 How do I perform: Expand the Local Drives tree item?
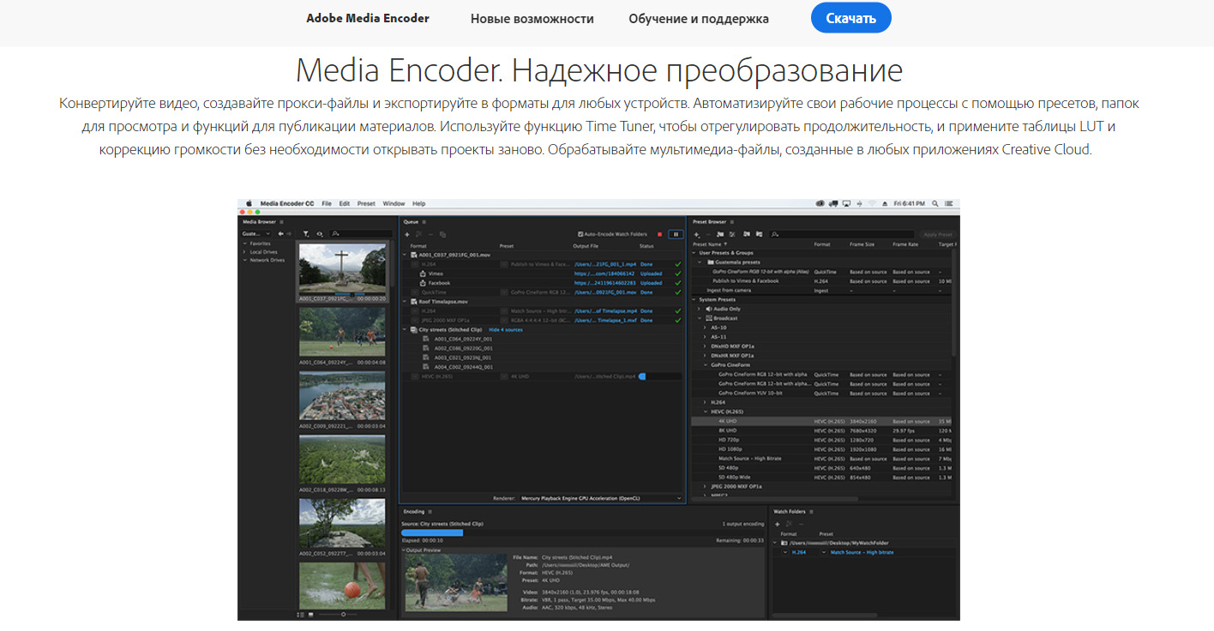pos(244,252)
